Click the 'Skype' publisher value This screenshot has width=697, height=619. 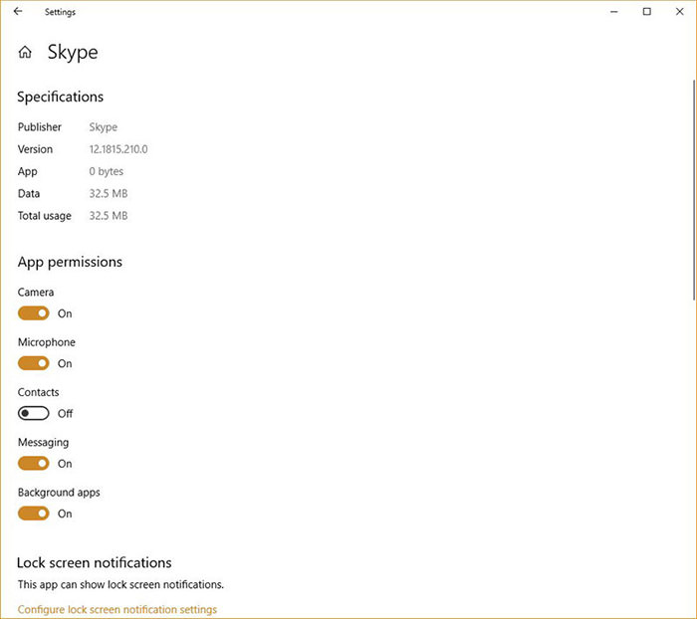pyautogui.click(x=104, y=127)
